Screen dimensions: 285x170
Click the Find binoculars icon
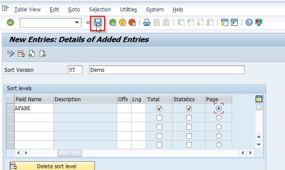pos(156,23)
